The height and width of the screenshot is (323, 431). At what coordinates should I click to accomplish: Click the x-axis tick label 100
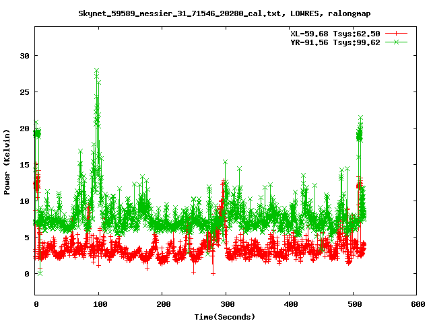tap(100, 304)
